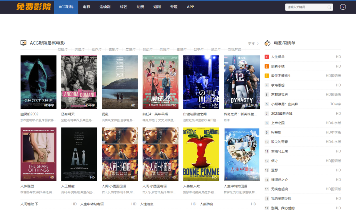Click the 免费影院 site logo

33,7
